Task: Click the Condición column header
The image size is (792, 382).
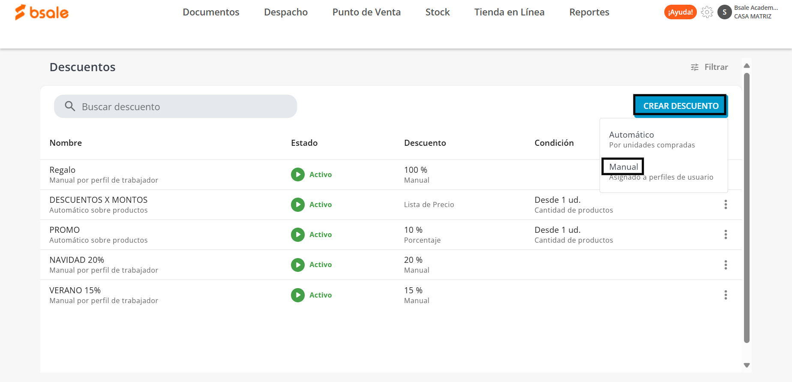Action: coord(554,143)
